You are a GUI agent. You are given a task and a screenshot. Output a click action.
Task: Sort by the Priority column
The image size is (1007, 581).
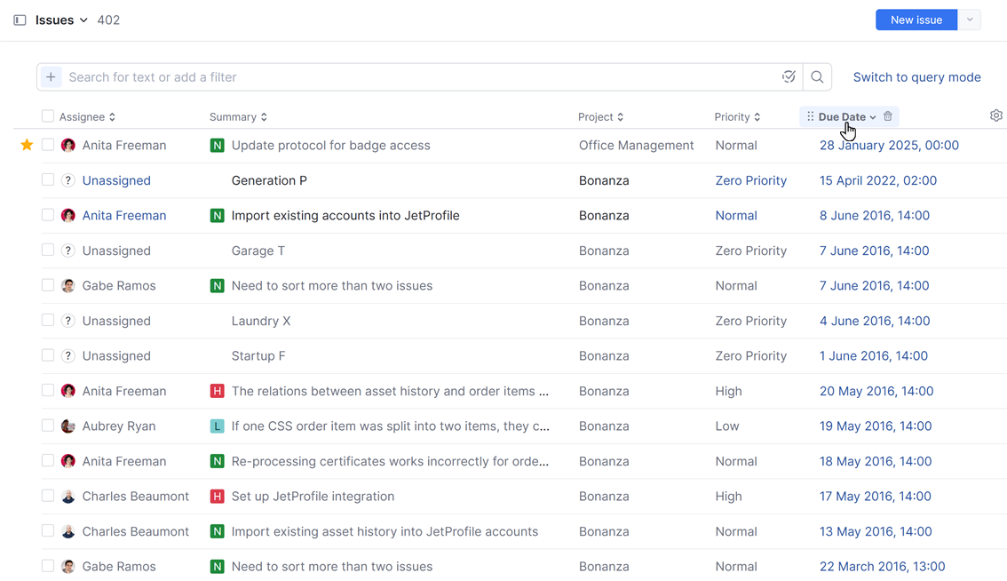coord(737,117)
